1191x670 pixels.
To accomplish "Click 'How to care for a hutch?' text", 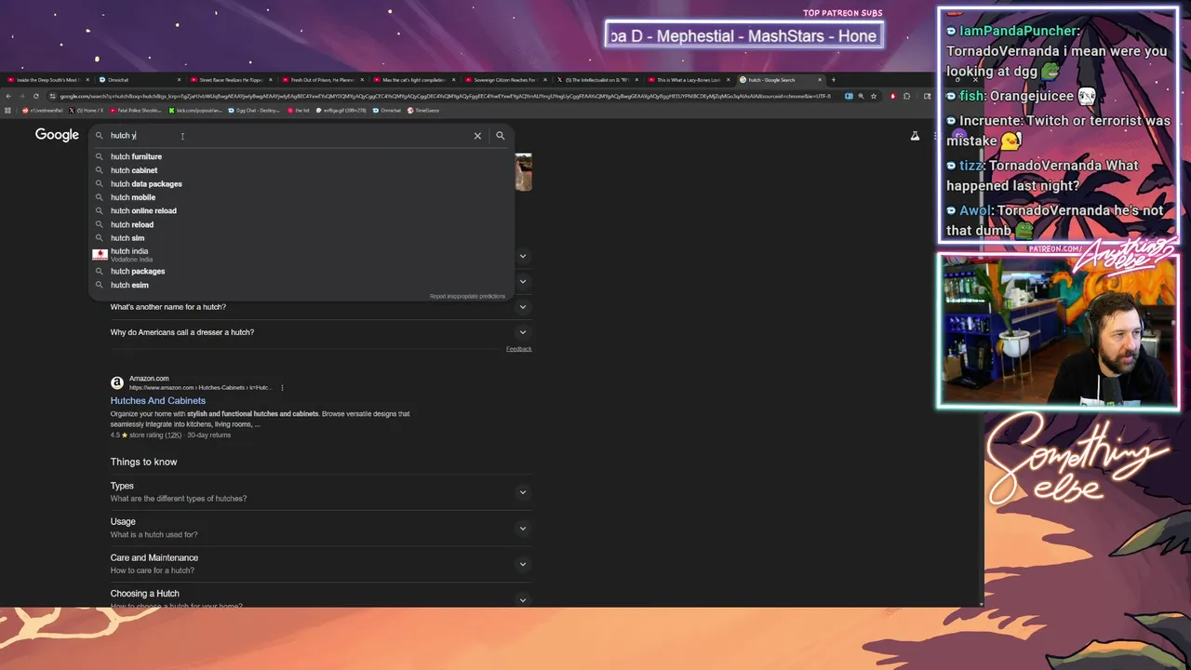I will pyautogui.click(x=153, y=570).
